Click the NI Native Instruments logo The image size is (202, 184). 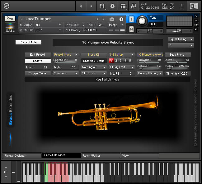click(x=194, y=6)
